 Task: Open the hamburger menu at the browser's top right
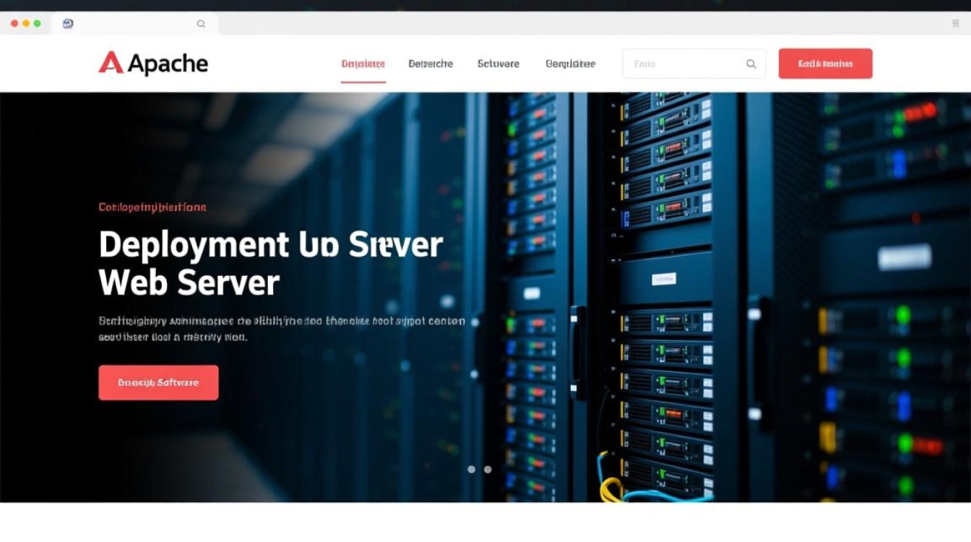(x=956, y=24)
